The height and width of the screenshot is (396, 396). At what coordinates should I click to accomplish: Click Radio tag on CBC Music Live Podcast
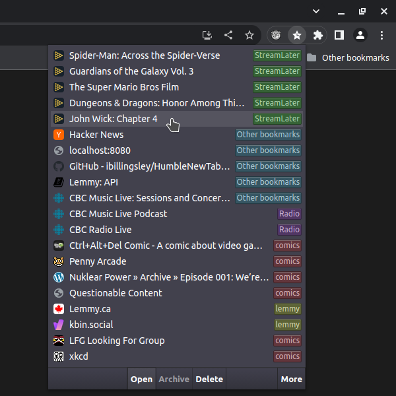point(289,214)
